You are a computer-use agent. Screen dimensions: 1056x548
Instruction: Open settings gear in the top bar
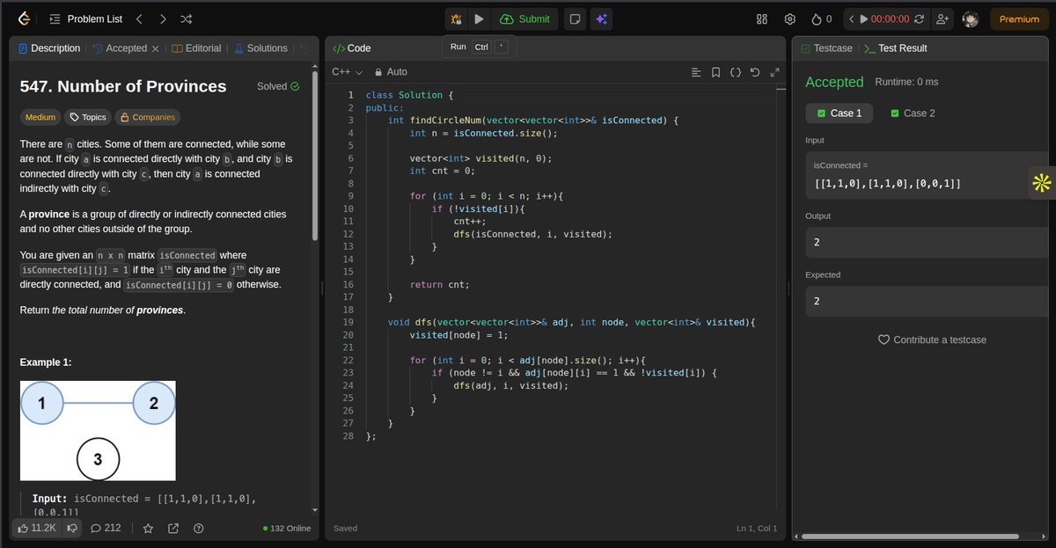(x=790, y=18)
